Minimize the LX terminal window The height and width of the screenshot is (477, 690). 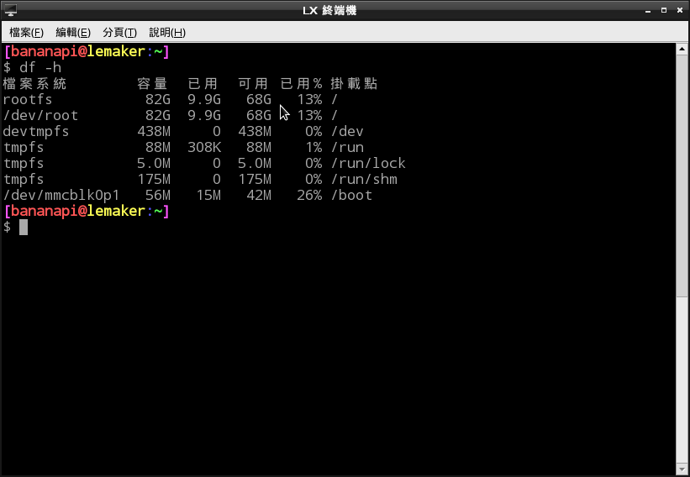click(x=648, y=11)
